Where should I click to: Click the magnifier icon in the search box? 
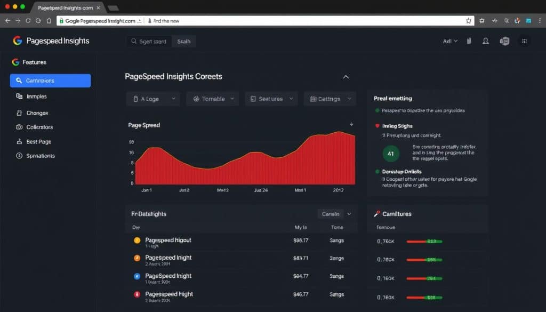tap(134, 41)
